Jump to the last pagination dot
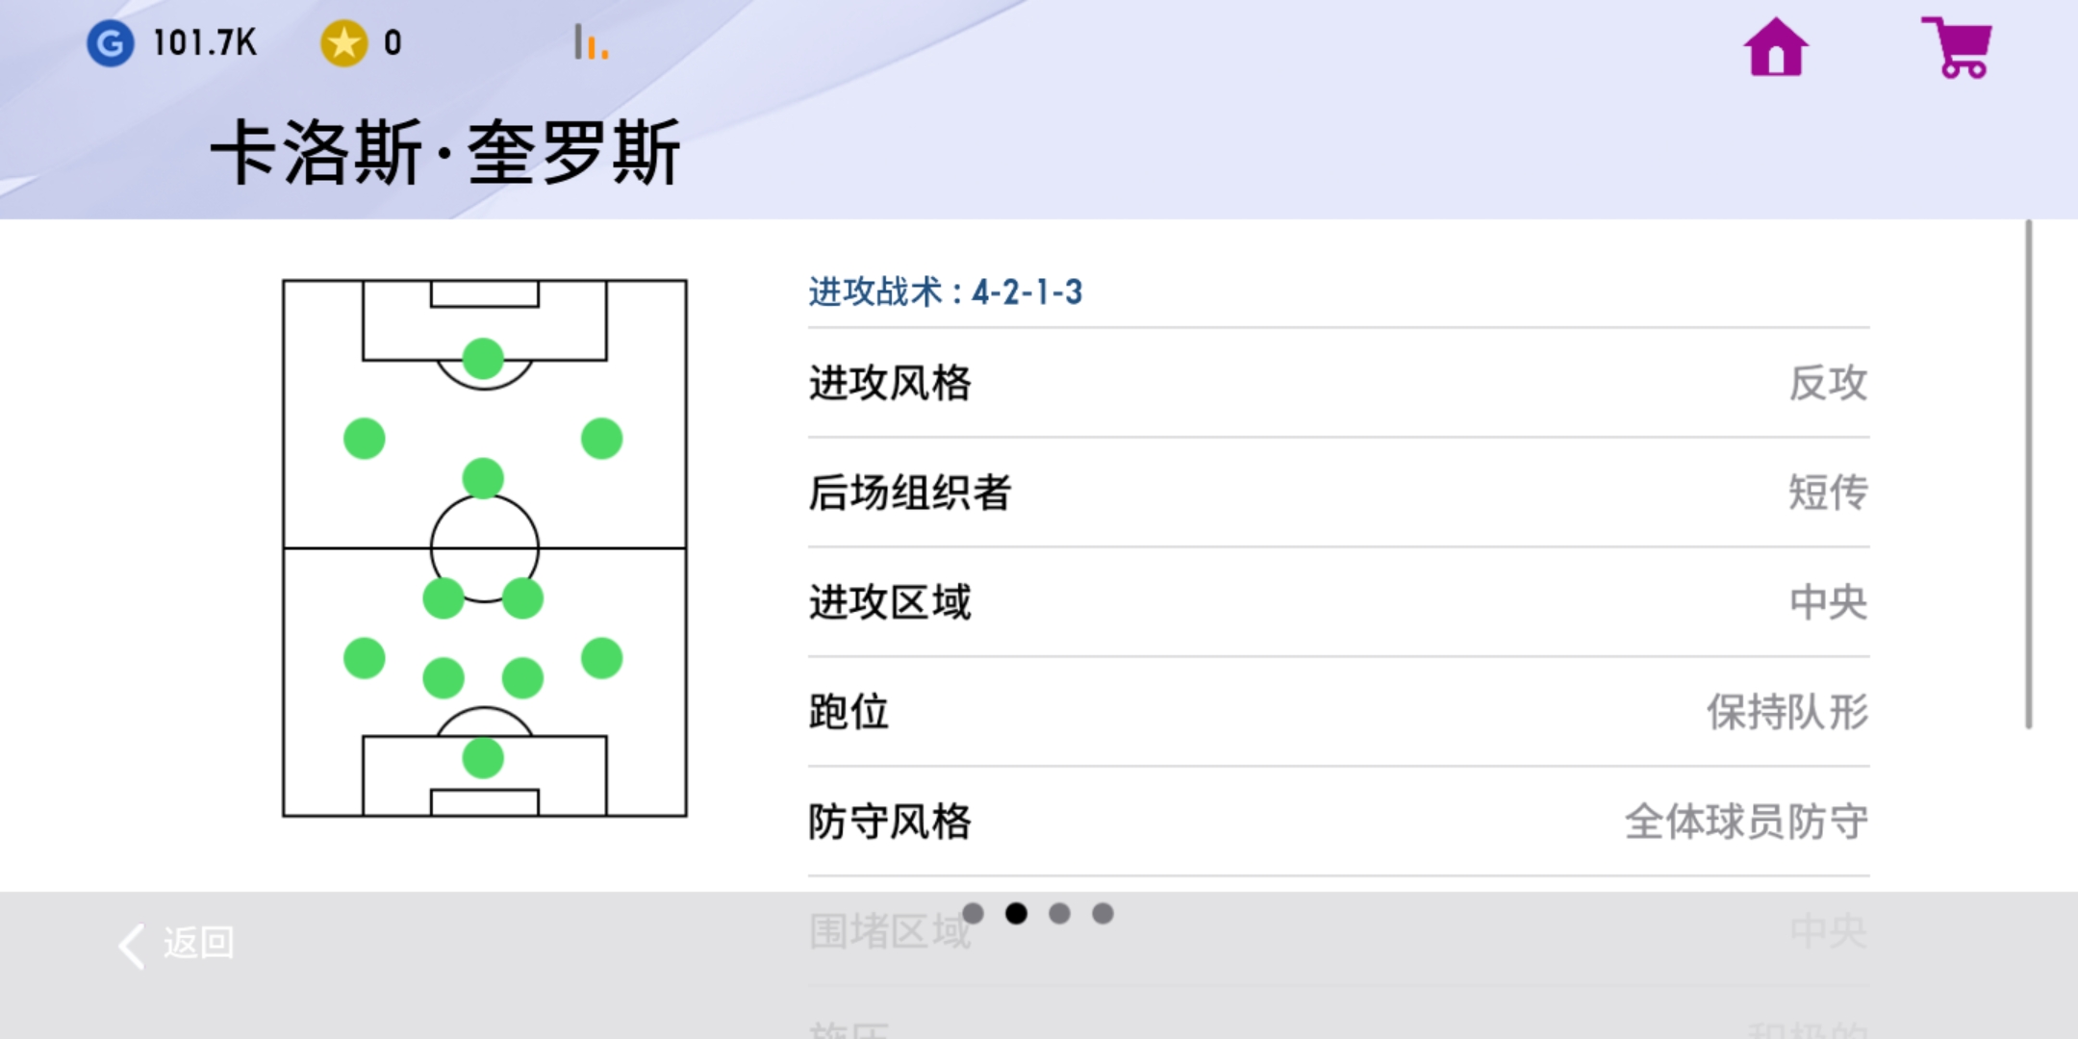 click(1102, 914)
